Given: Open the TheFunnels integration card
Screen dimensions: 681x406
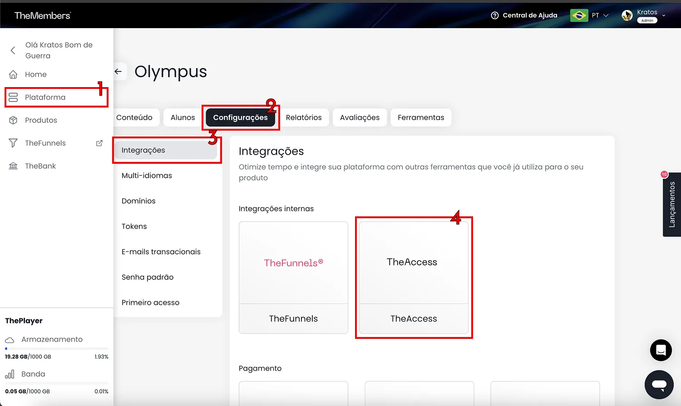Looking at the screenshot, I should coord(293,278).
